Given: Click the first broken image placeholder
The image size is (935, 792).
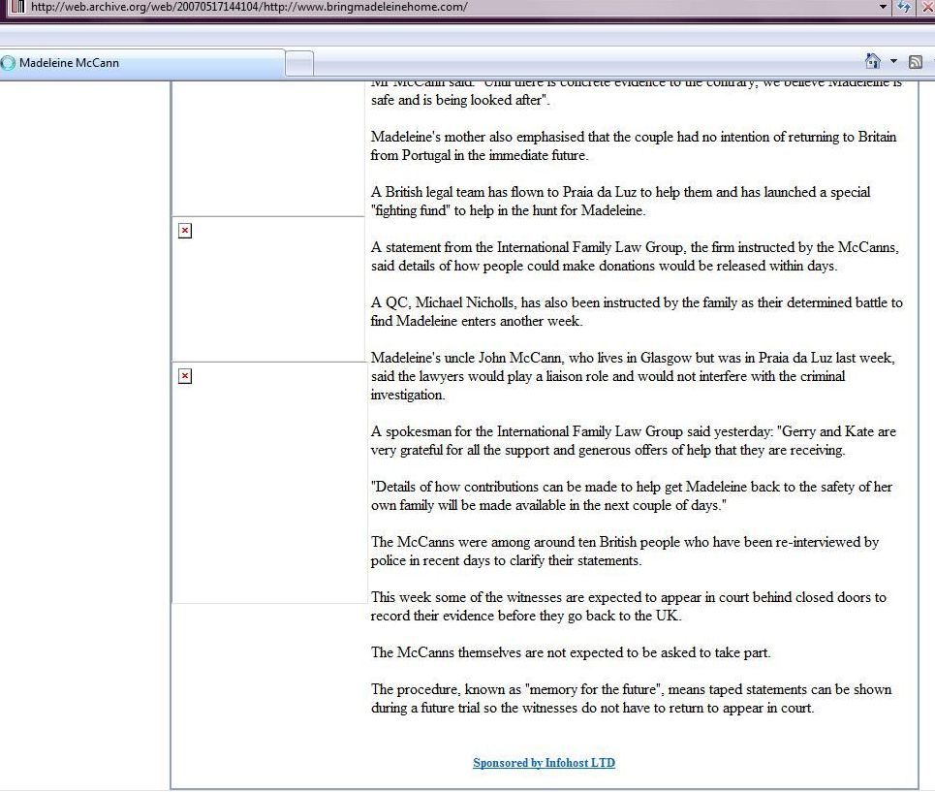Looking at the screenshot, I should [x=185, y=231].
